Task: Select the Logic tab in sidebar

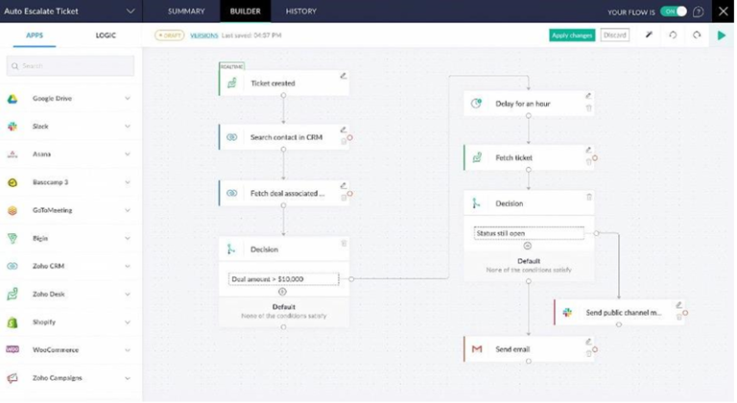Action: point(106,36)
